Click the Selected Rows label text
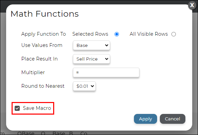198x135 pixels. point(90,34)
